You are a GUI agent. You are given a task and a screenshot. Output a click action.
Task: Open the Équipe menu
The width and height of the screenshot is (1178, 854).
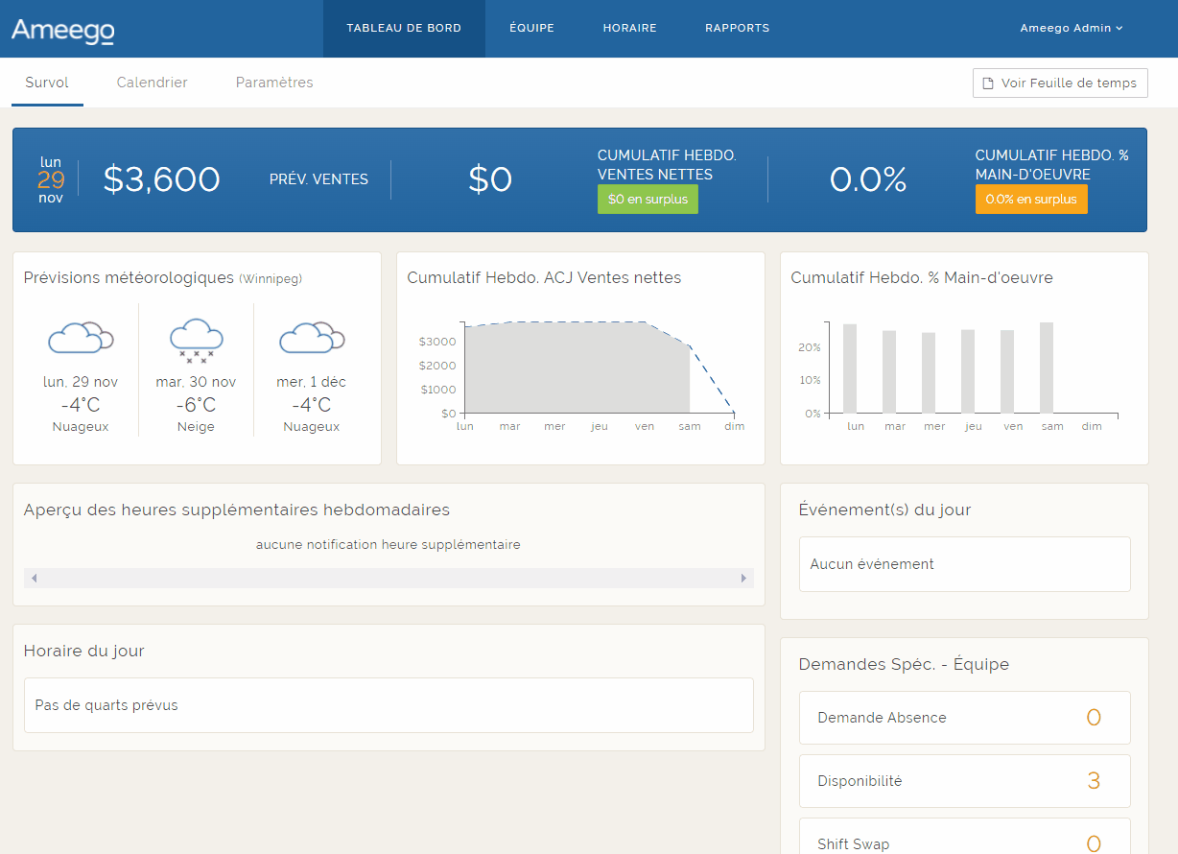click(531, 29)
